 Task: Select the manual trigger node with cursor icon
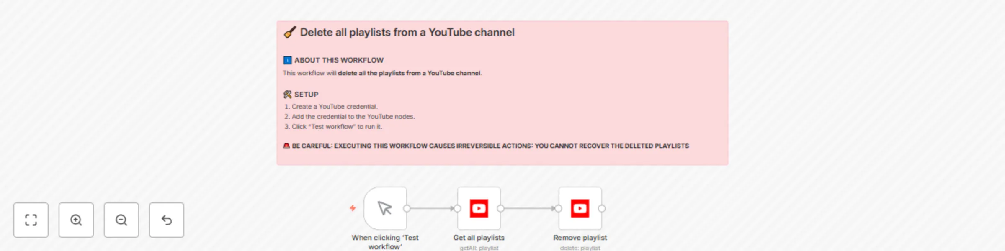(x=385, y=208)
